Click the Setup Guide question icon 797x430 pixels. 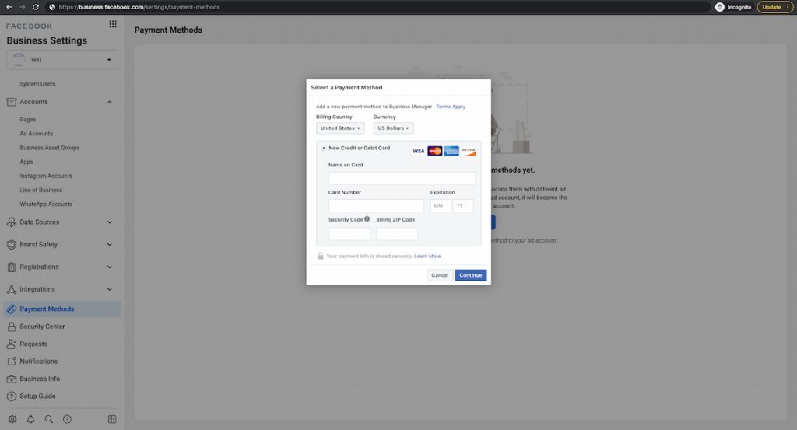(x=11, y=396)
